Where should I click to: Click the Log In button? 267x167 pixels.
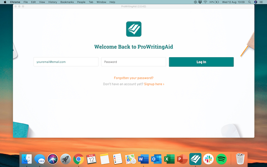tap(201, 62)
